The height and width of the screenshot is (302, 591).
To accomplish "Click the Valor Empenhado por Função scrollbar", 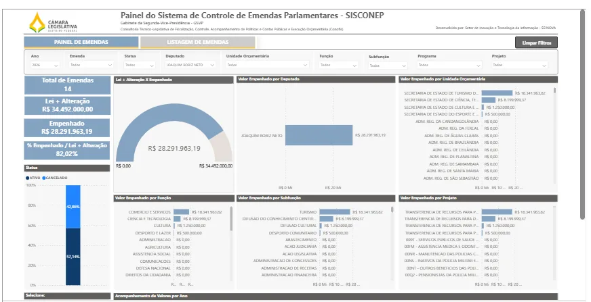I will 231,218.
